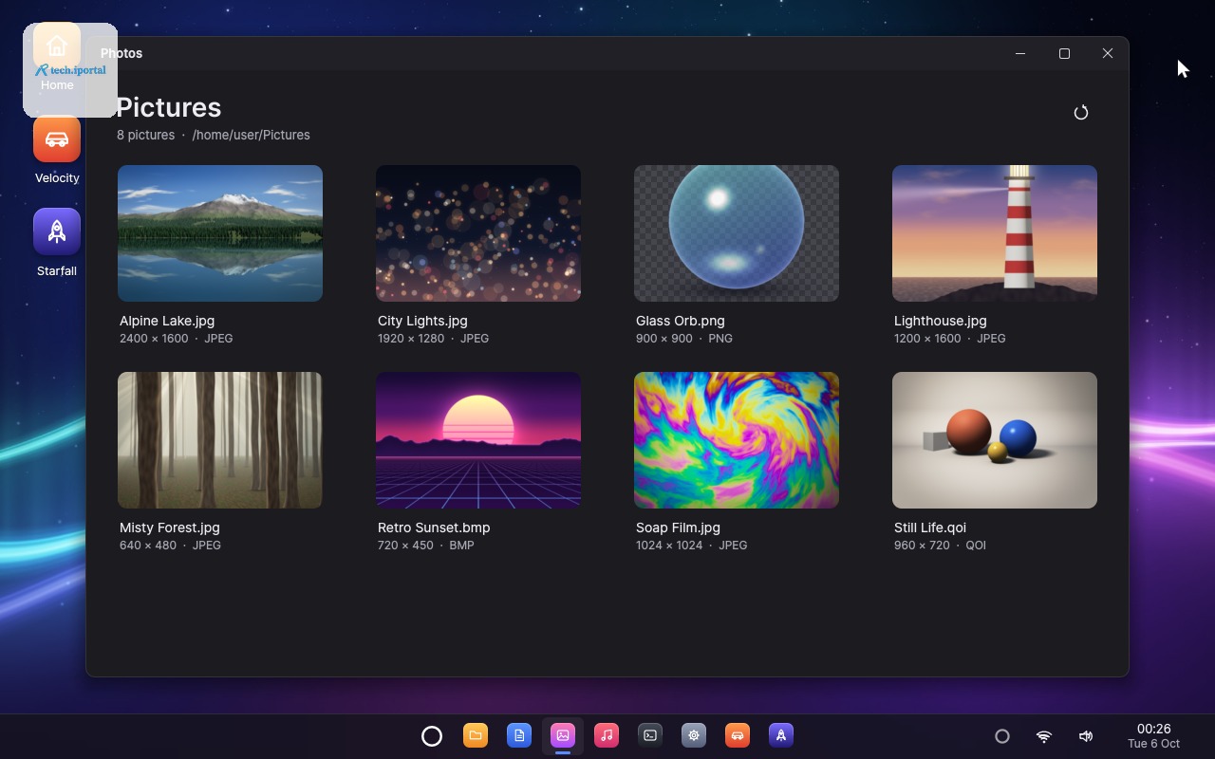Click the 960 × 720 · QOI details

[x=940, y=546]
